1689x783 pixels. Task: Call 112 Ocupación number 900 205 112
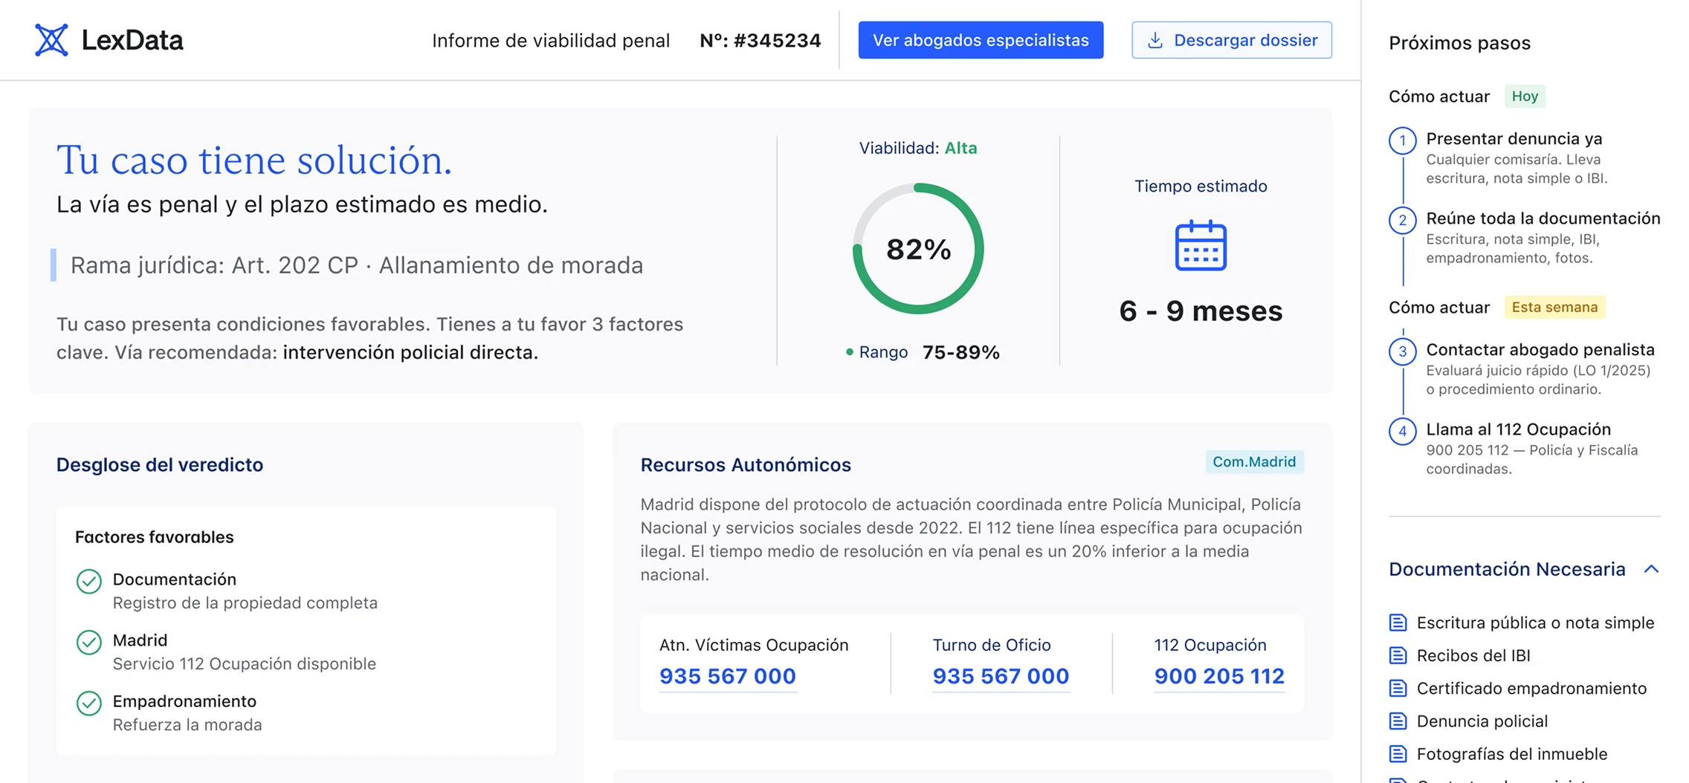click(x=1219, y=676)
